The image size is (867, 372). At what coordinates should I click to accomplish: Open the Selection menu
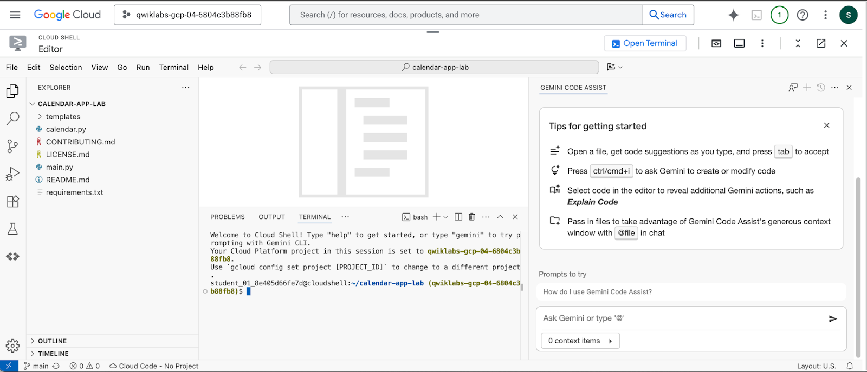coord(66,68)
